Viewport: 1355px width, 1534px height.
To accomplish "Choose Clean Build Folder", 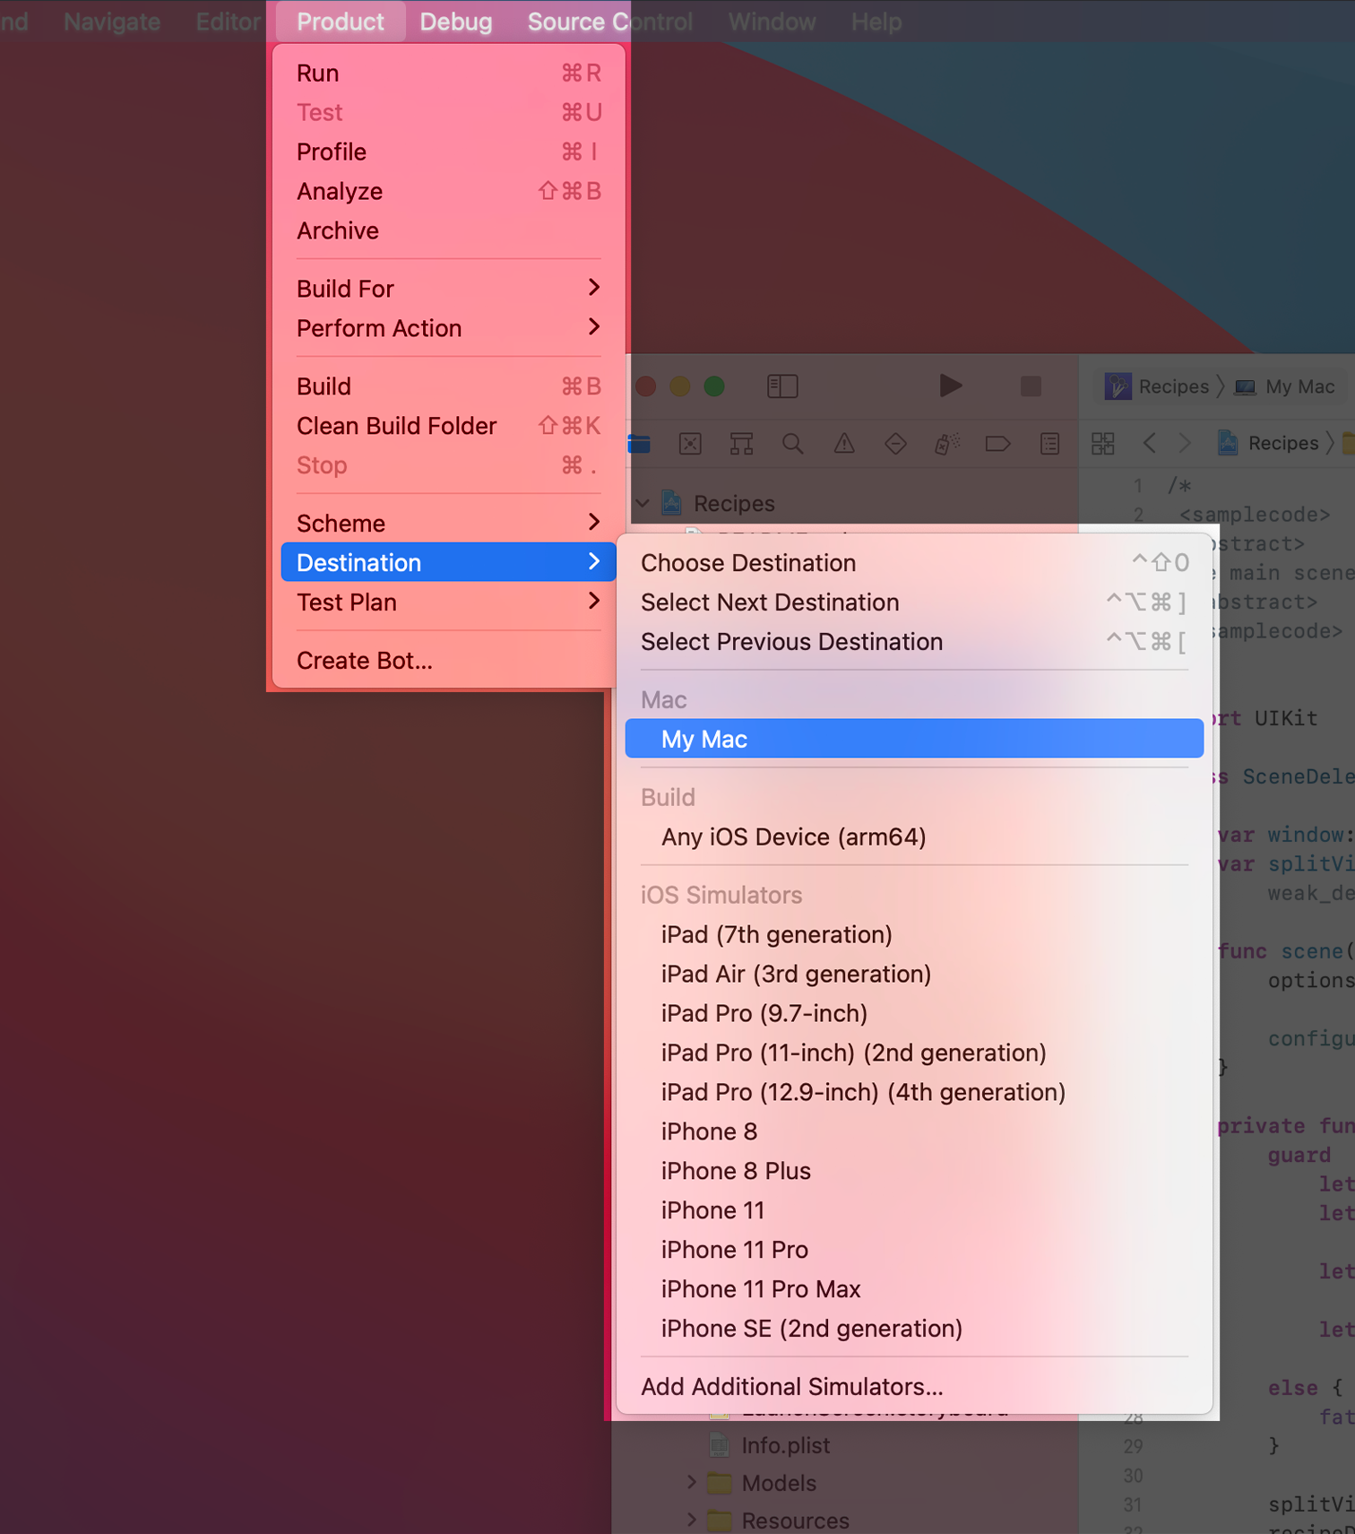I will 448,426.
